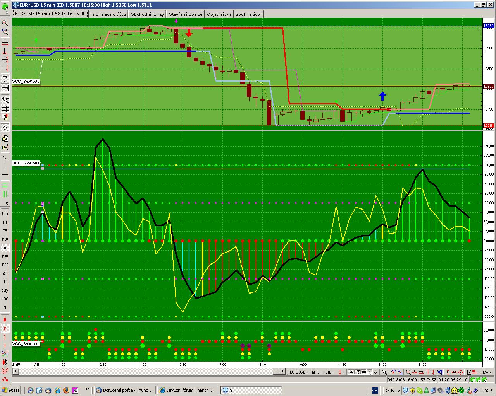Click the red 1,5711 price label on axis

click(488, 125)
